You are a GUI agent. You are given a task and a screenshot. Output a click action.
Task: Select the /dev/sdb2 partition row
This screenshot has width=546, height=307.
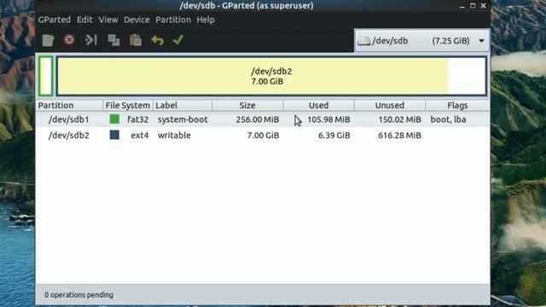click(x=263, y=135)
